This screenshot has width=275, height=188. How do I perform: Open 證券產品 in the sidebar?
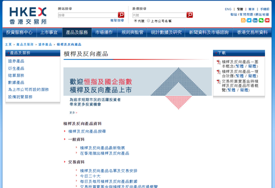coord(16,61)
